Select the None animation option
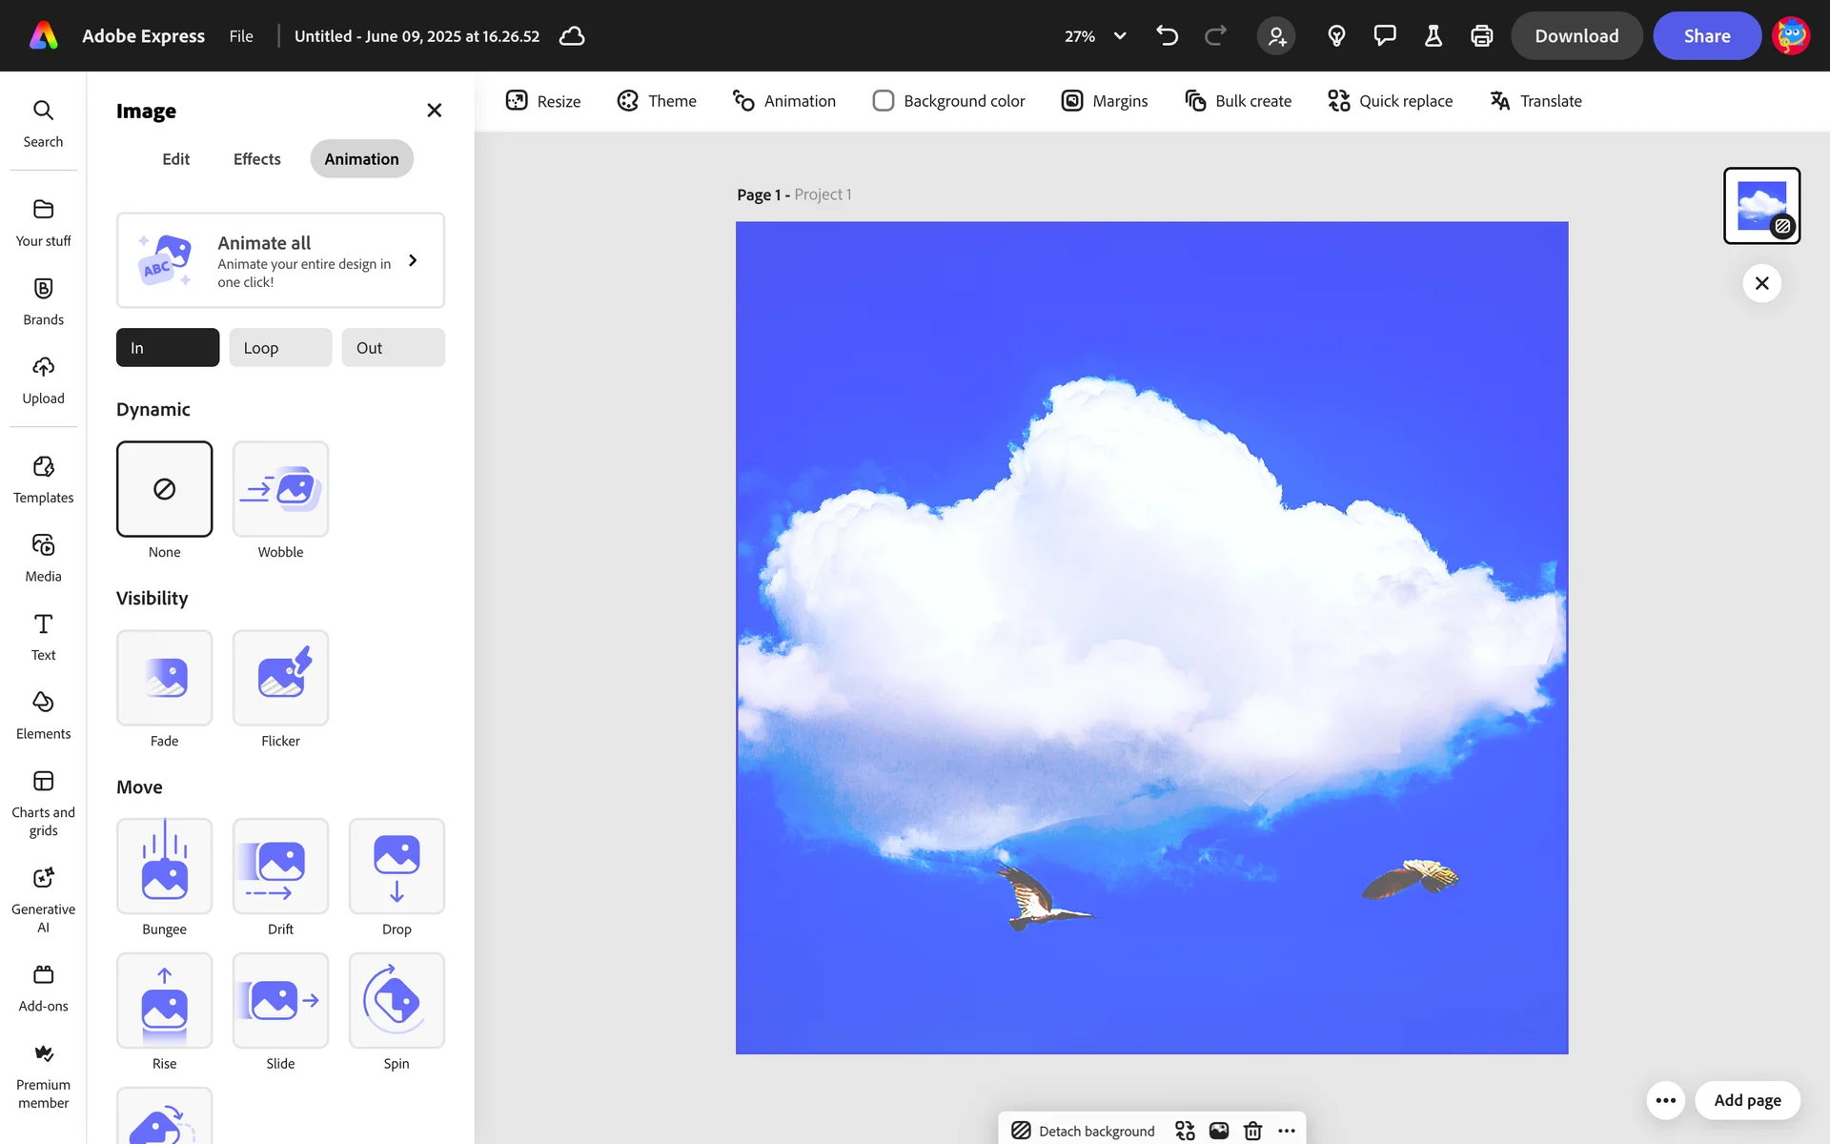This screenshot has width=1830, height=1144. (x=164, y=489)
